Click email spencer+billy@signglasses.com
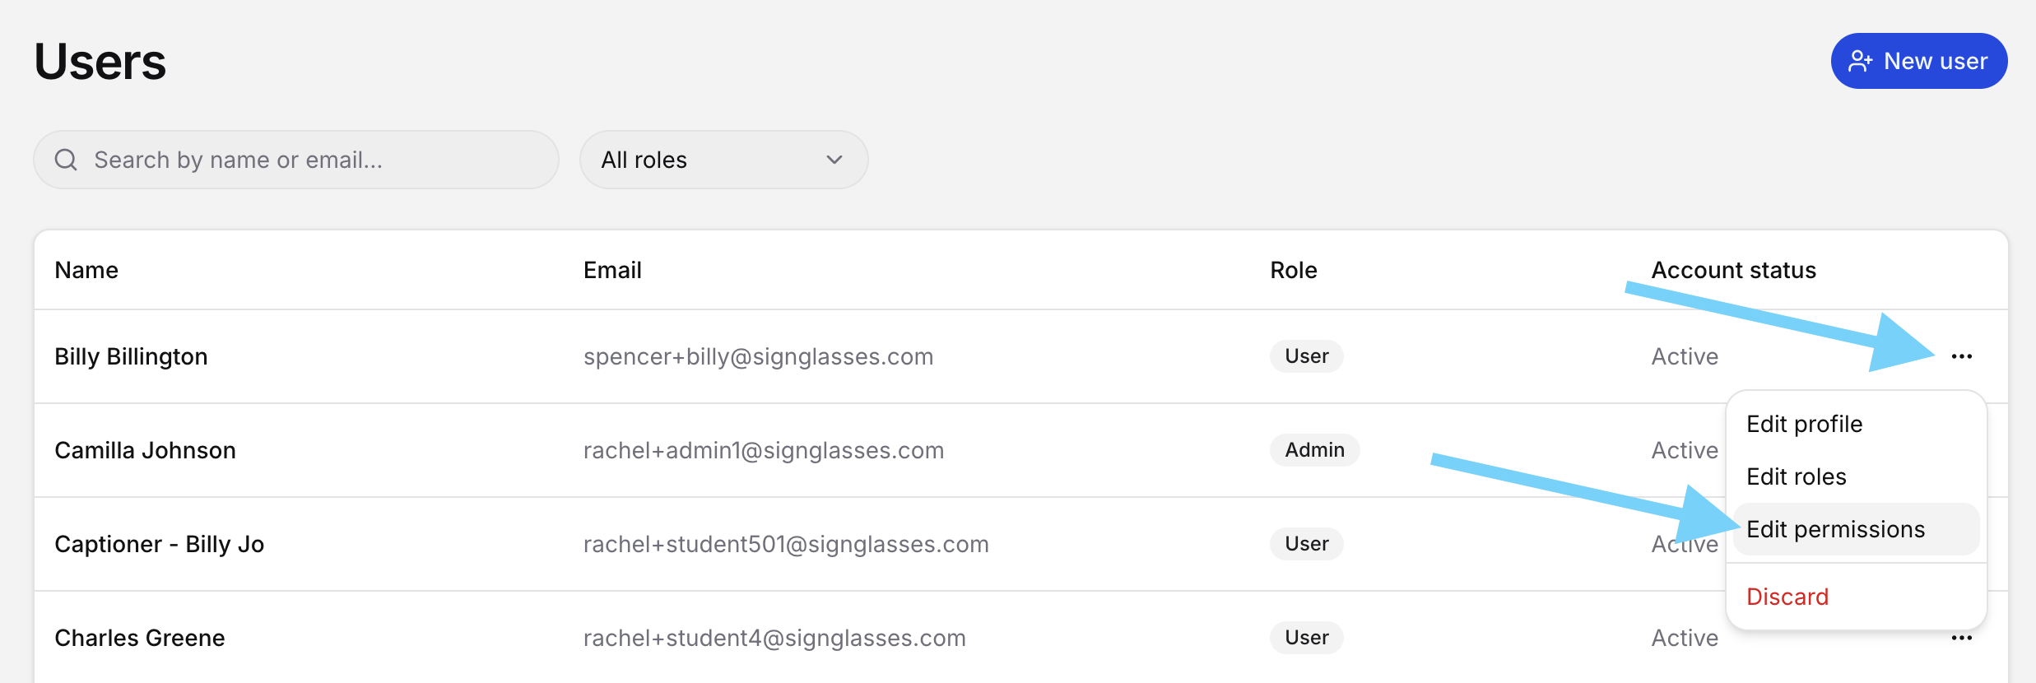The width and height of the screenshot is (2036, 683). pos(758,356)
